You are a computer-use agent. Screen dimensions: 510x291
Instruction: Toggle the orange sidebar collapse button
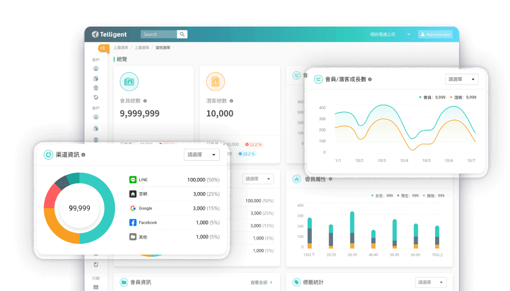tap(103, 48)
